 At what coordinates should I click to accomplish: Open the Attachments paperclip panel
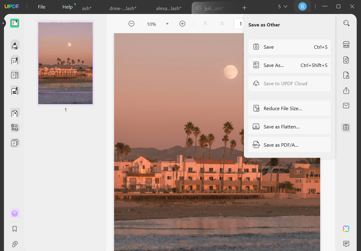[x=15, y=244]
